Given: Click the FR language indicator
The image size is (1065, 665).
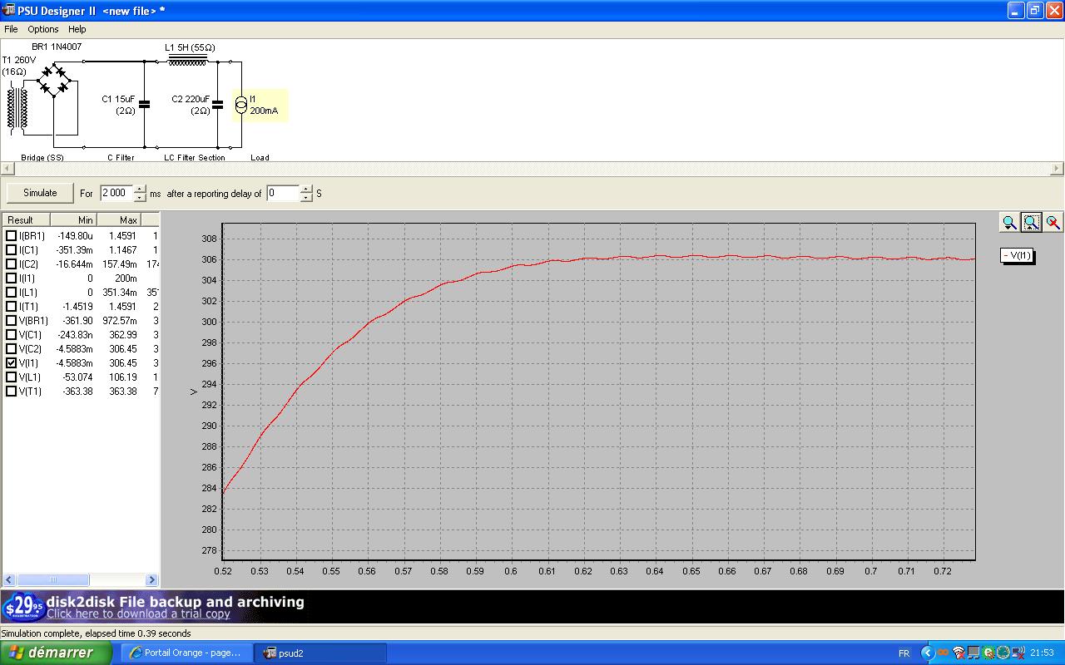Looking at the screenshot, I should click(904, 653).
